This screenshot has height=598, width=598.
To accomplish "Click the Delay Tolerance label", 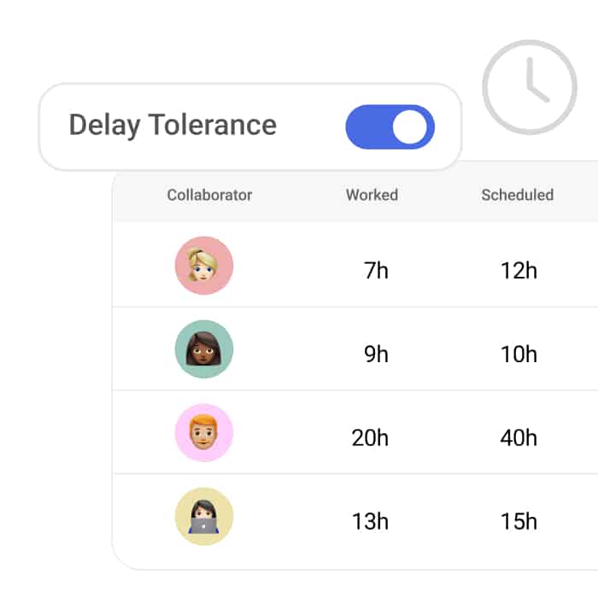I will [x=173, y=125].
